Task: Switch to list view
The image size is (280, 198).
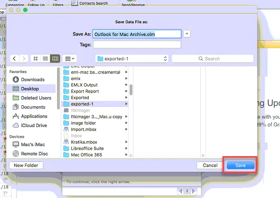Action: pos(45,59)
